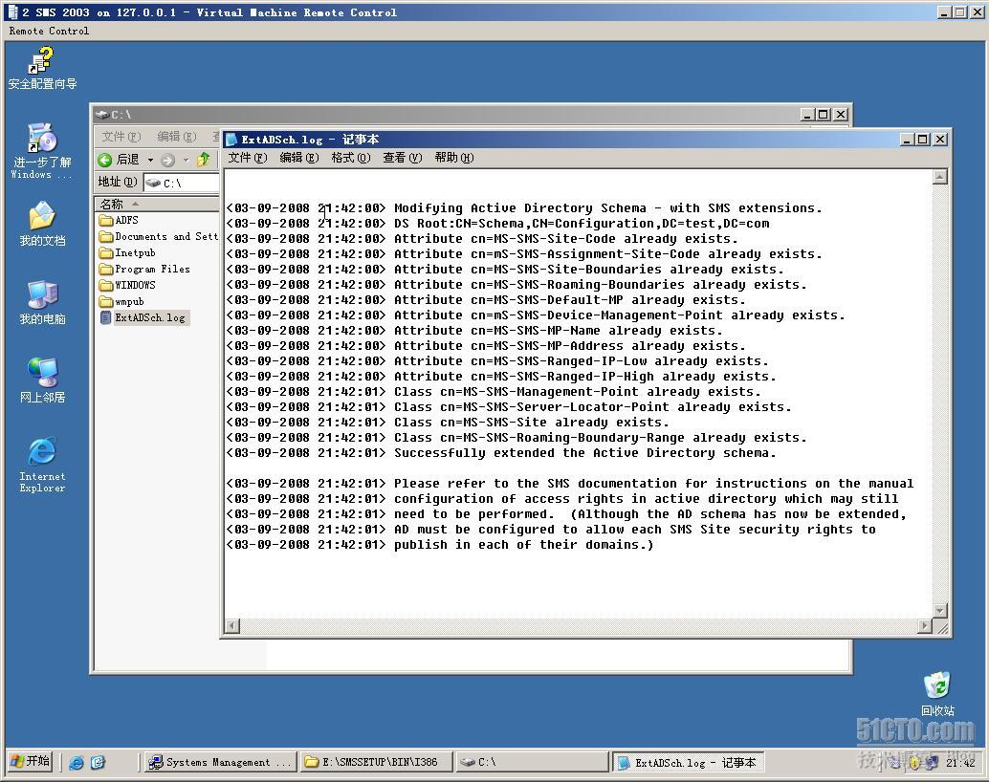This screenshot has width=989, height=782.
Task: Open Explorer window 编辑(E) menu
Action: (x=177, y=136)
